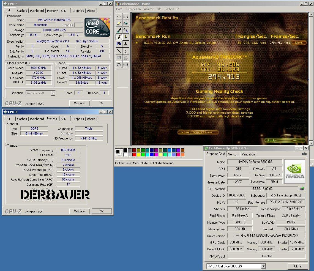Open SPD tab in bottom CPU-Z window
Image resolution: width=314 pixels, height=271 pixels.
(x=64, y=119)
